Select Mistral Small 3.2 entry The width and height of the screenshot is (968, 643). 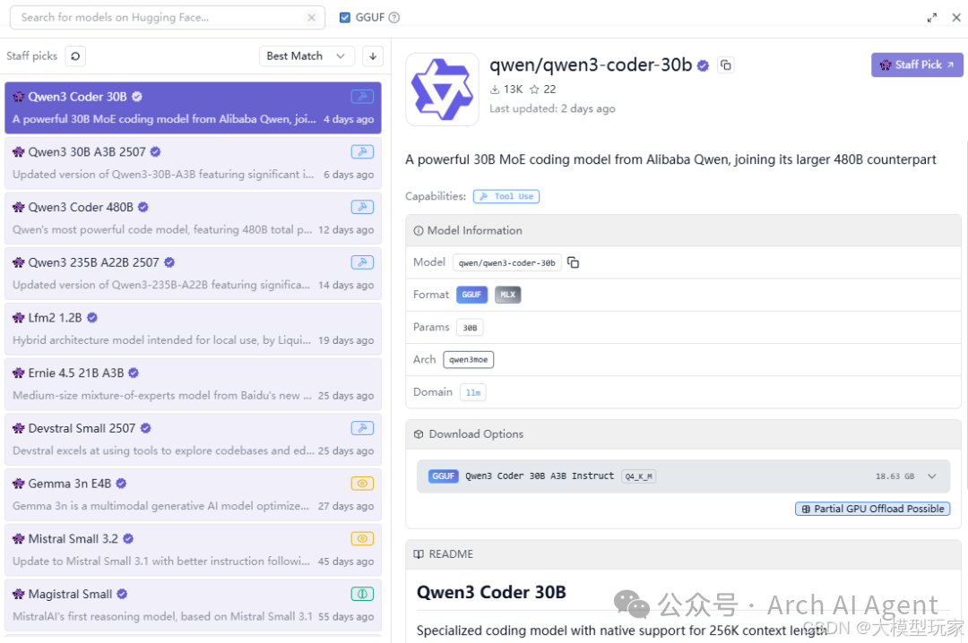coord(193,549)
